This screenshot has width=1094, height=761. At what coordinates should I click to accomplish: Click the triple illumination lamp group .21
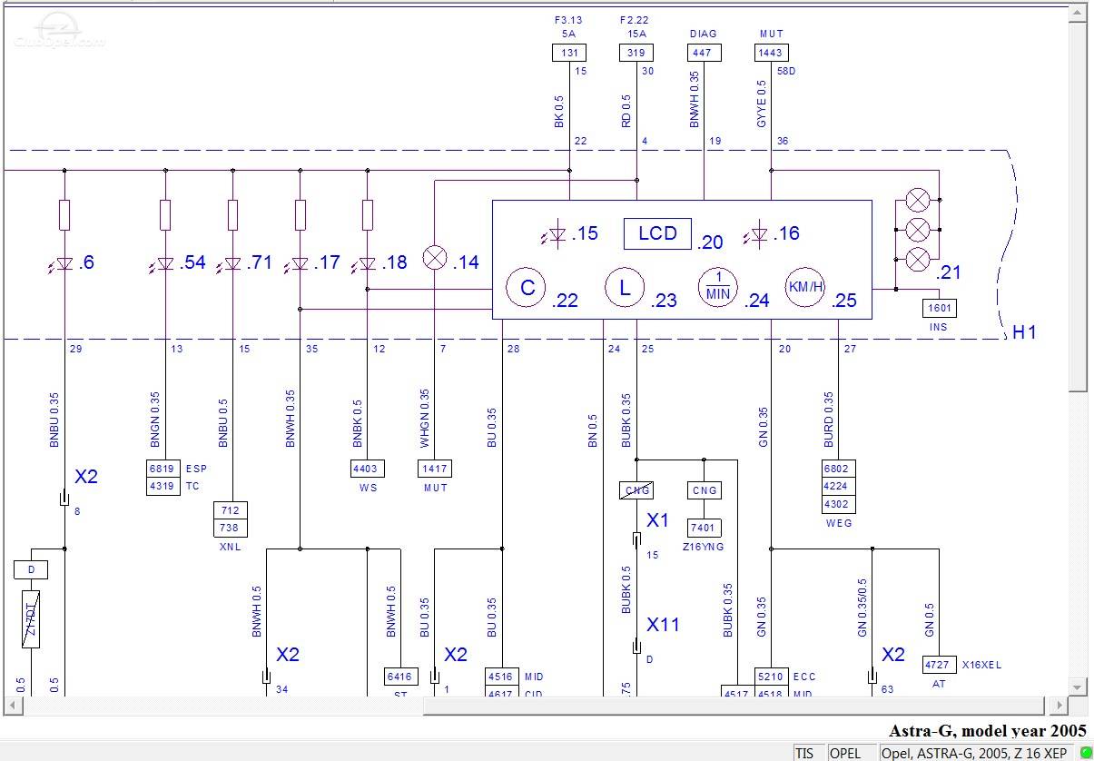point(919,228)
